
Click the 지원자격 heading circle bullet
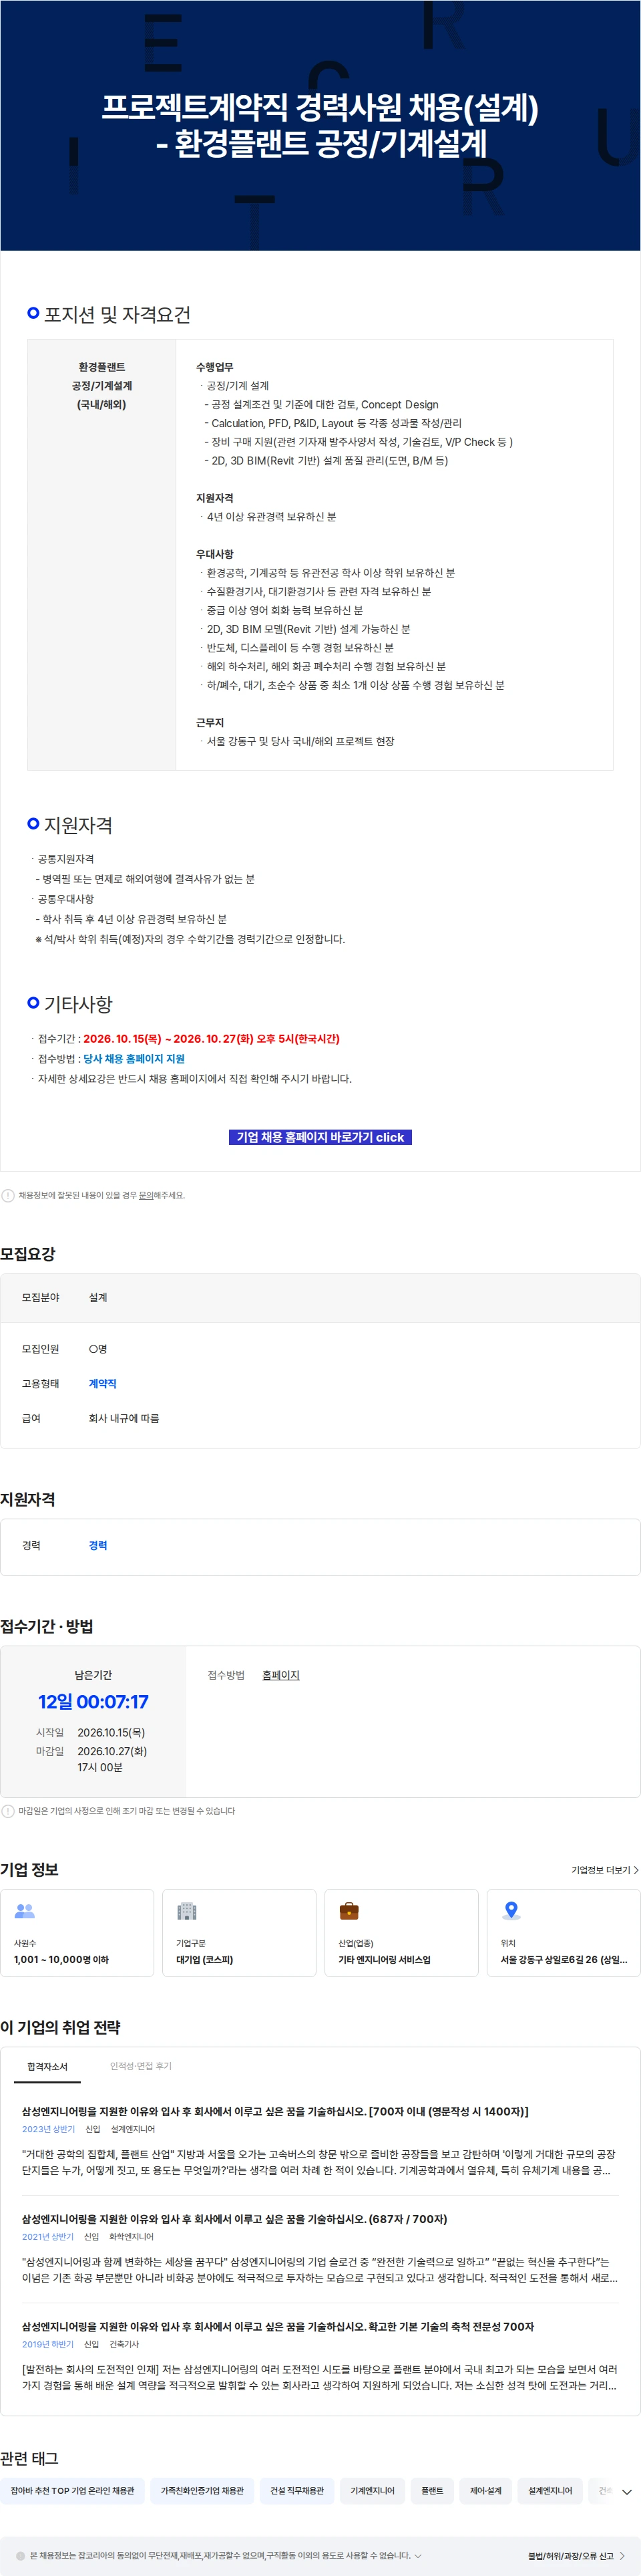click(x=33, y=823)
